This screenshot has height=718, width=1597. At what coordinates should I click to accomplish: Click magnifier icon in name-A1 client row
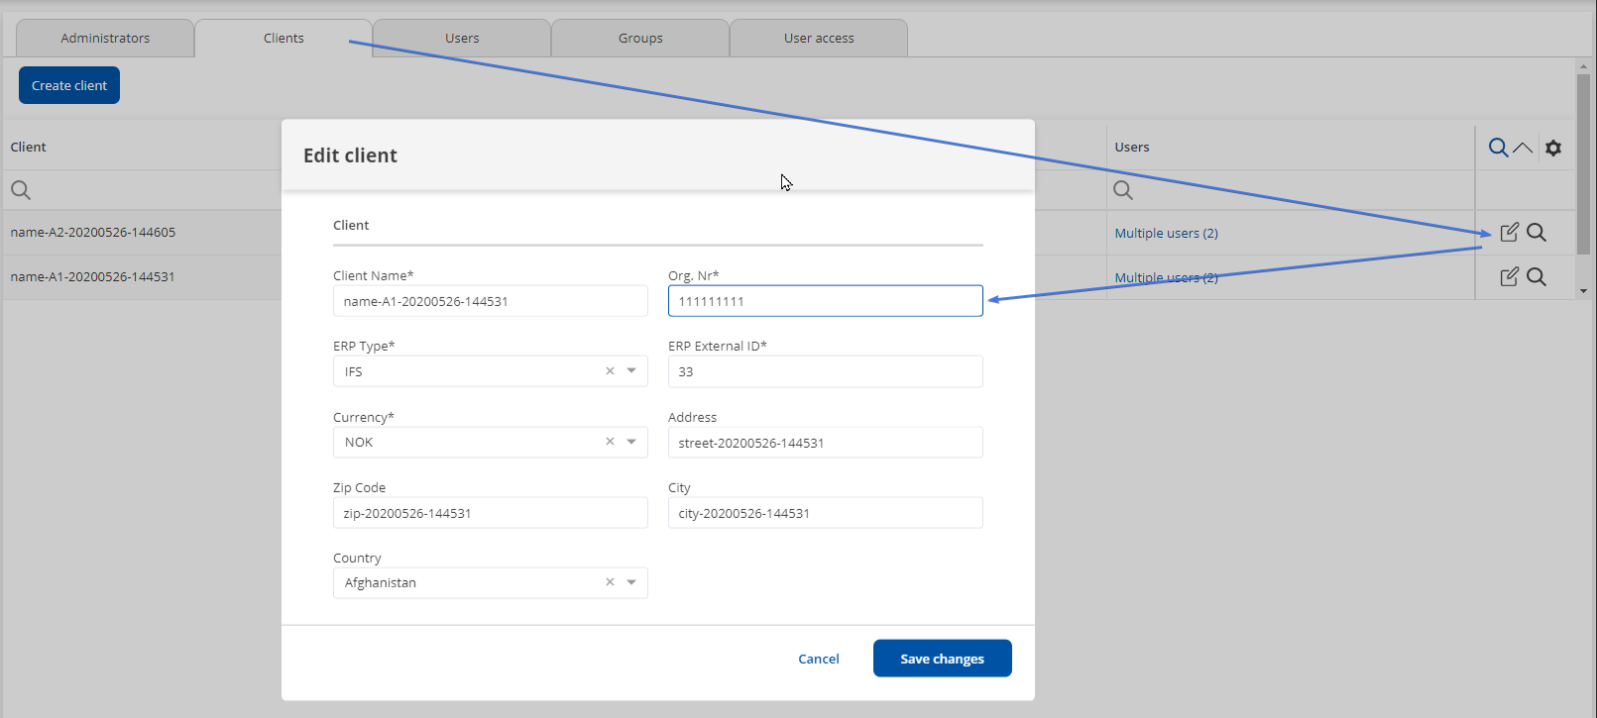(x=1537, y=277)
